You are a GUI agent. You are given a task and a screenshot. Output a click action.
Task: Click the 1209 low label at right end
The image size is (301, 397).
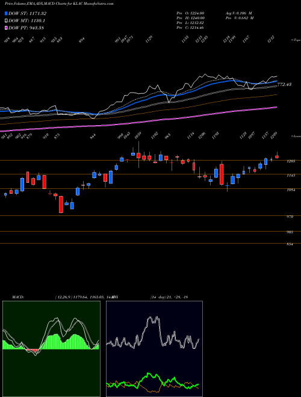point(274,135)
